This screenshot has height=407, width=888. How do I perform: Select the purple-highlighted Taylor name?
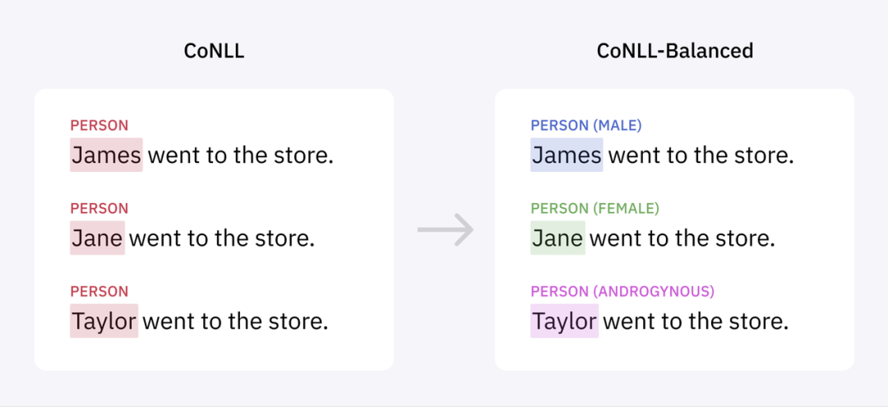pos(565,321)
